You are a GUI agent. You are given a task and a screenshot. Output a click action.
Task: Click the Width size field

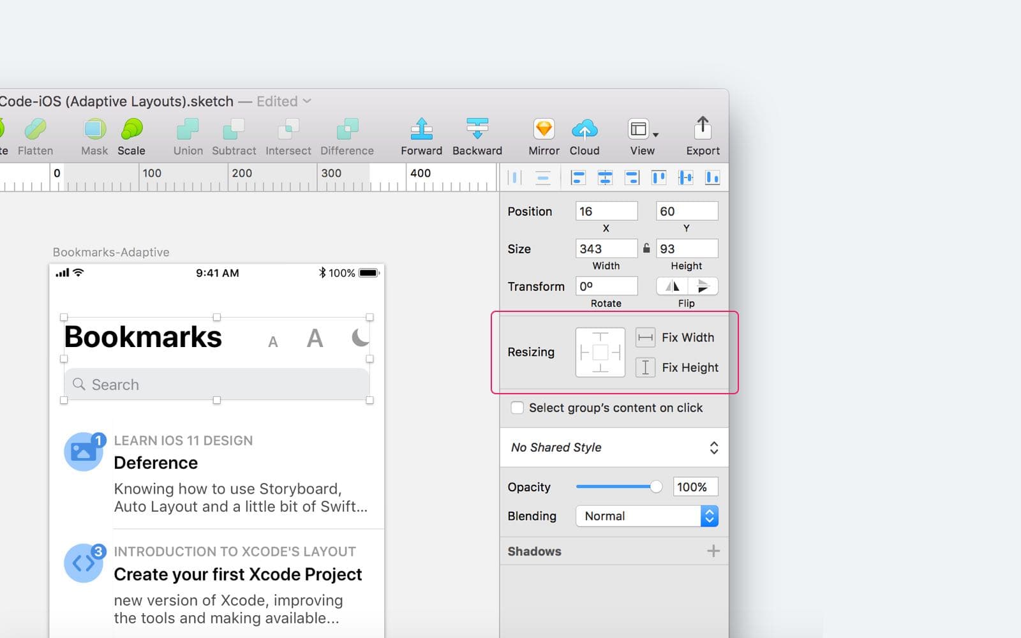coord(606,249)
